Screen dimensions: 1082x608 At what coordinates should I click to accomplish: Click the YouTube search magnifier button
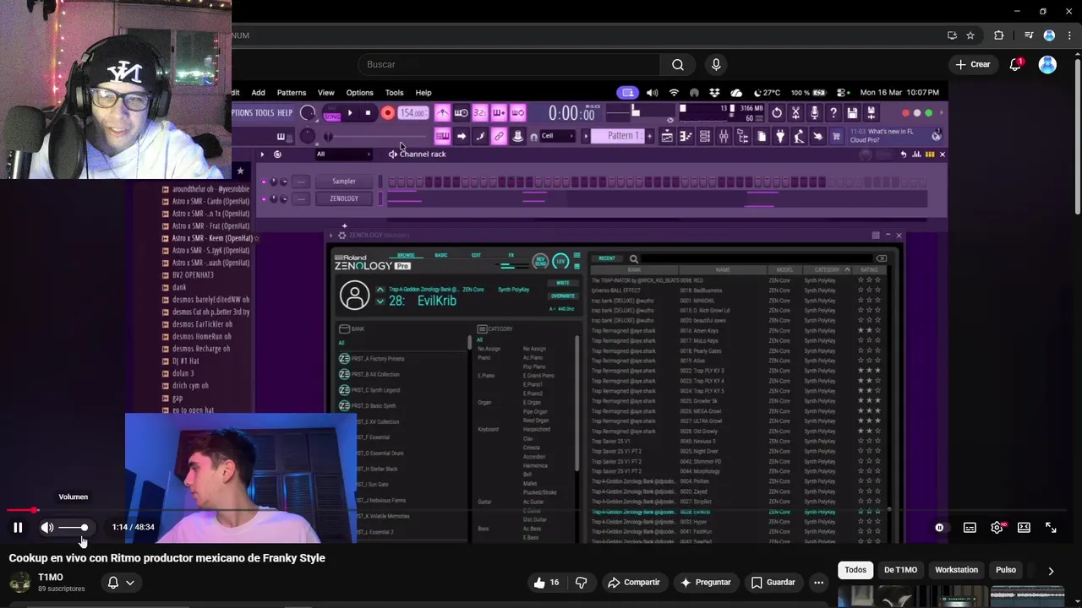pyautogui.click(x=677, y=65)
